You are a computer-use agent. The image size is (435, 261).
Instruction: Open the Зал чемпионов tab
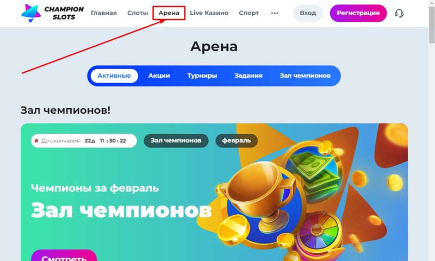pos(305,76)
